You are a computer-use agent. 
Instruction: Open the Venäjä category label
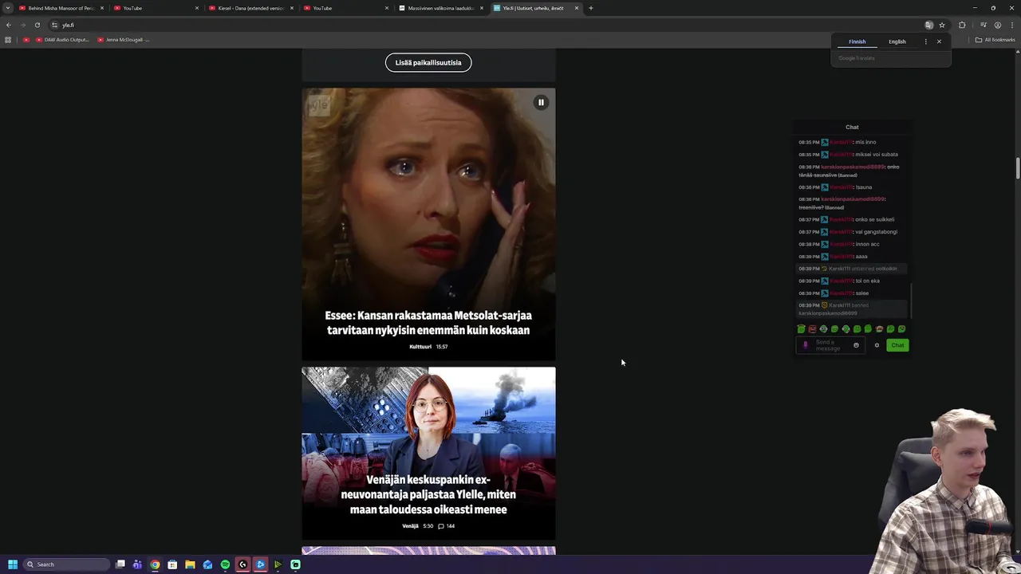[410, 526]
